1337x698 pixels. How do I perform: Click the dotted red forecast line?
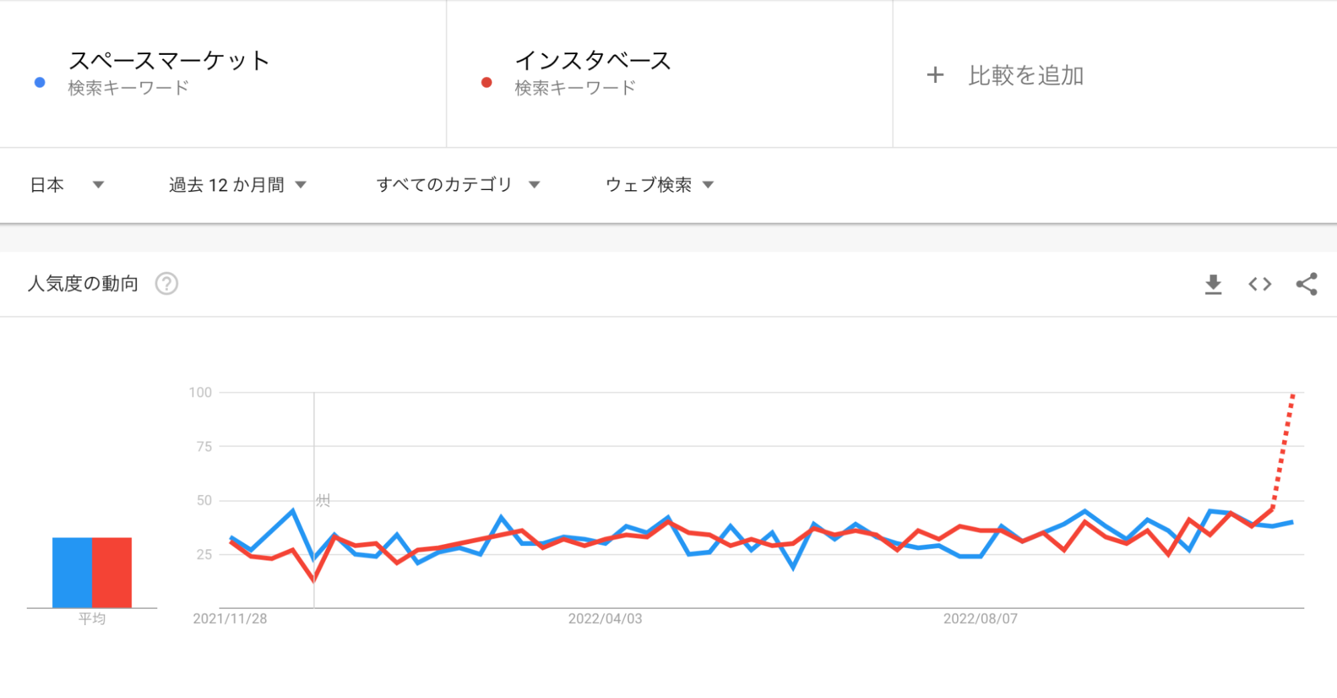pyautogui.click(x=1283, y=450)
